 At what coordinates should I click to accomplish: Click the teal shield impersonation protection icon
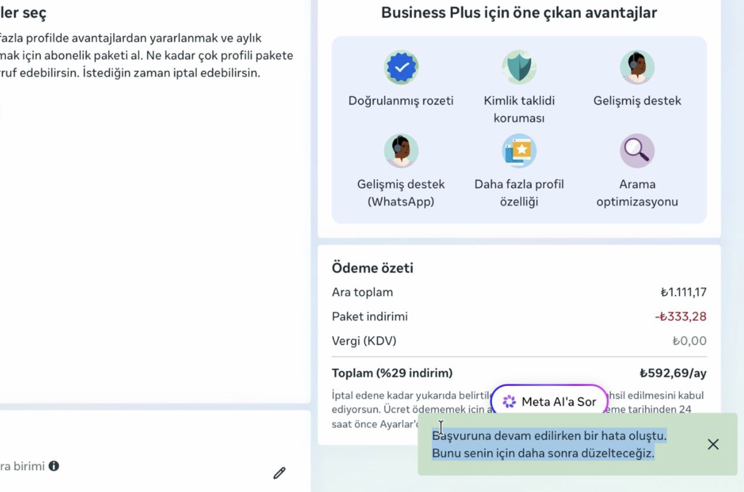519,67
